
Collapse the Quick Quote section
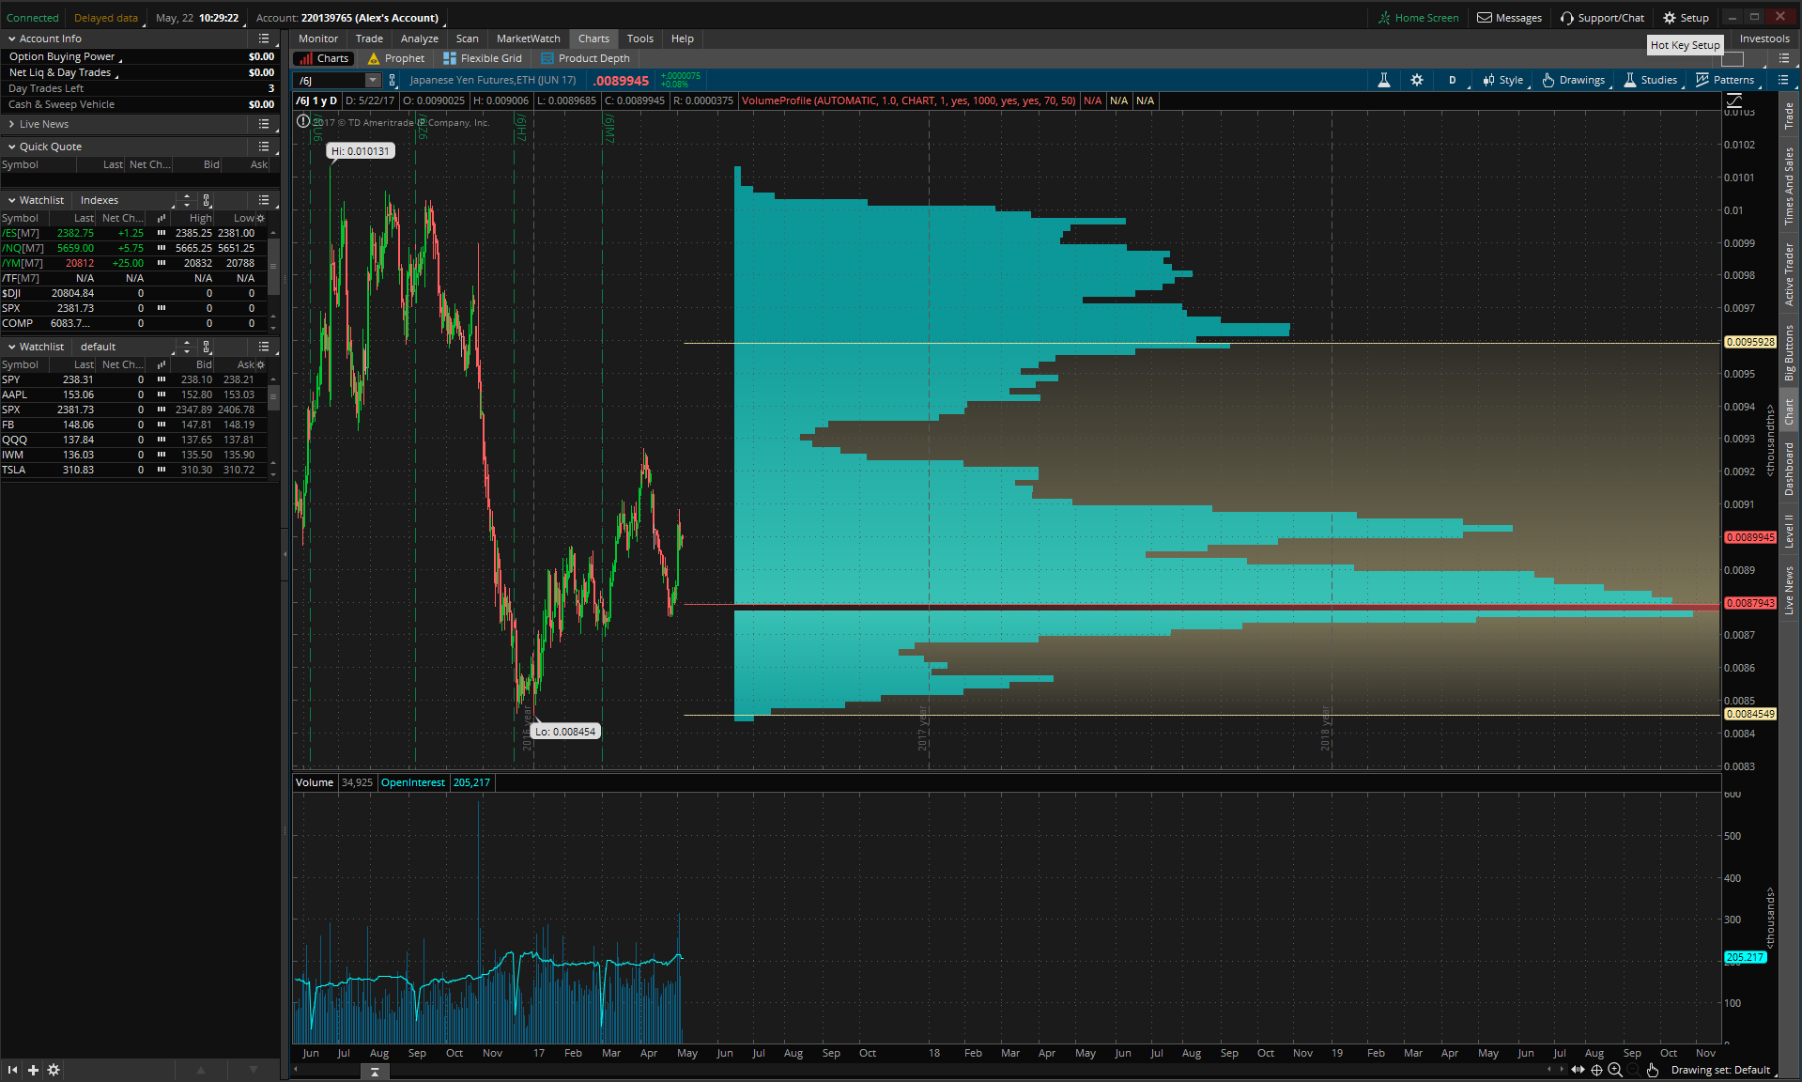tap(12, 147)
